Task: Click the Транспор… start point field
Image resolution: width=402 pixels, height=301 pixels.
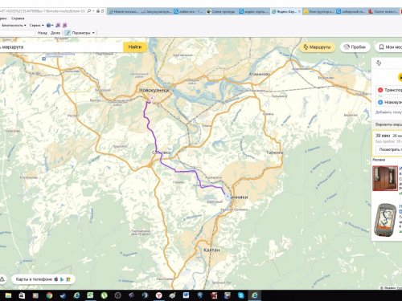Action: [x=389, y=90]
